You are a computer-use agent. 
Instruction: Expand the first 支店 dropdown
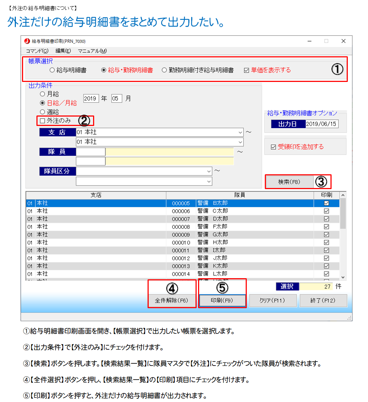point(240,132)
